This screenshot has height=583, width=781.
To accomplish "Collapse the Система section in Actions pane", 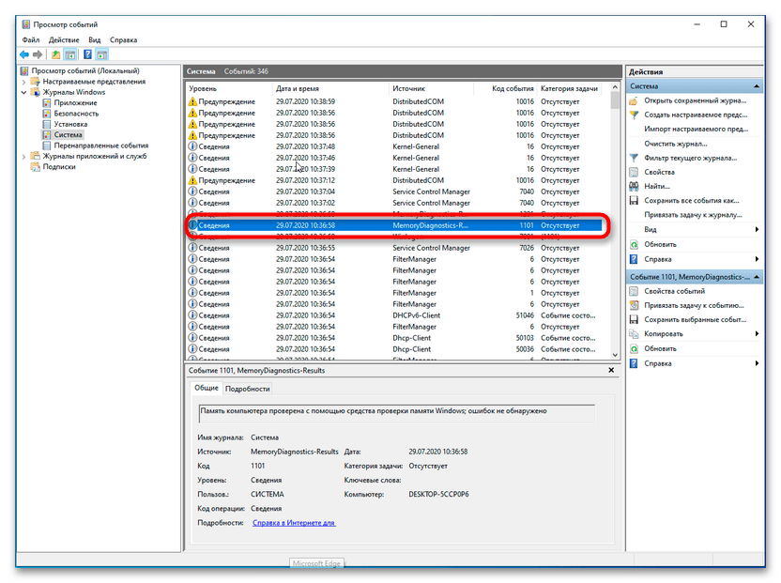I will click(x=757, y=86).
